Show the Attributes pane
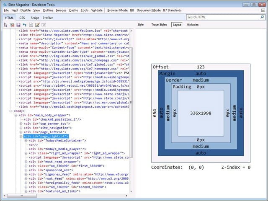 (x=193, y=25)
